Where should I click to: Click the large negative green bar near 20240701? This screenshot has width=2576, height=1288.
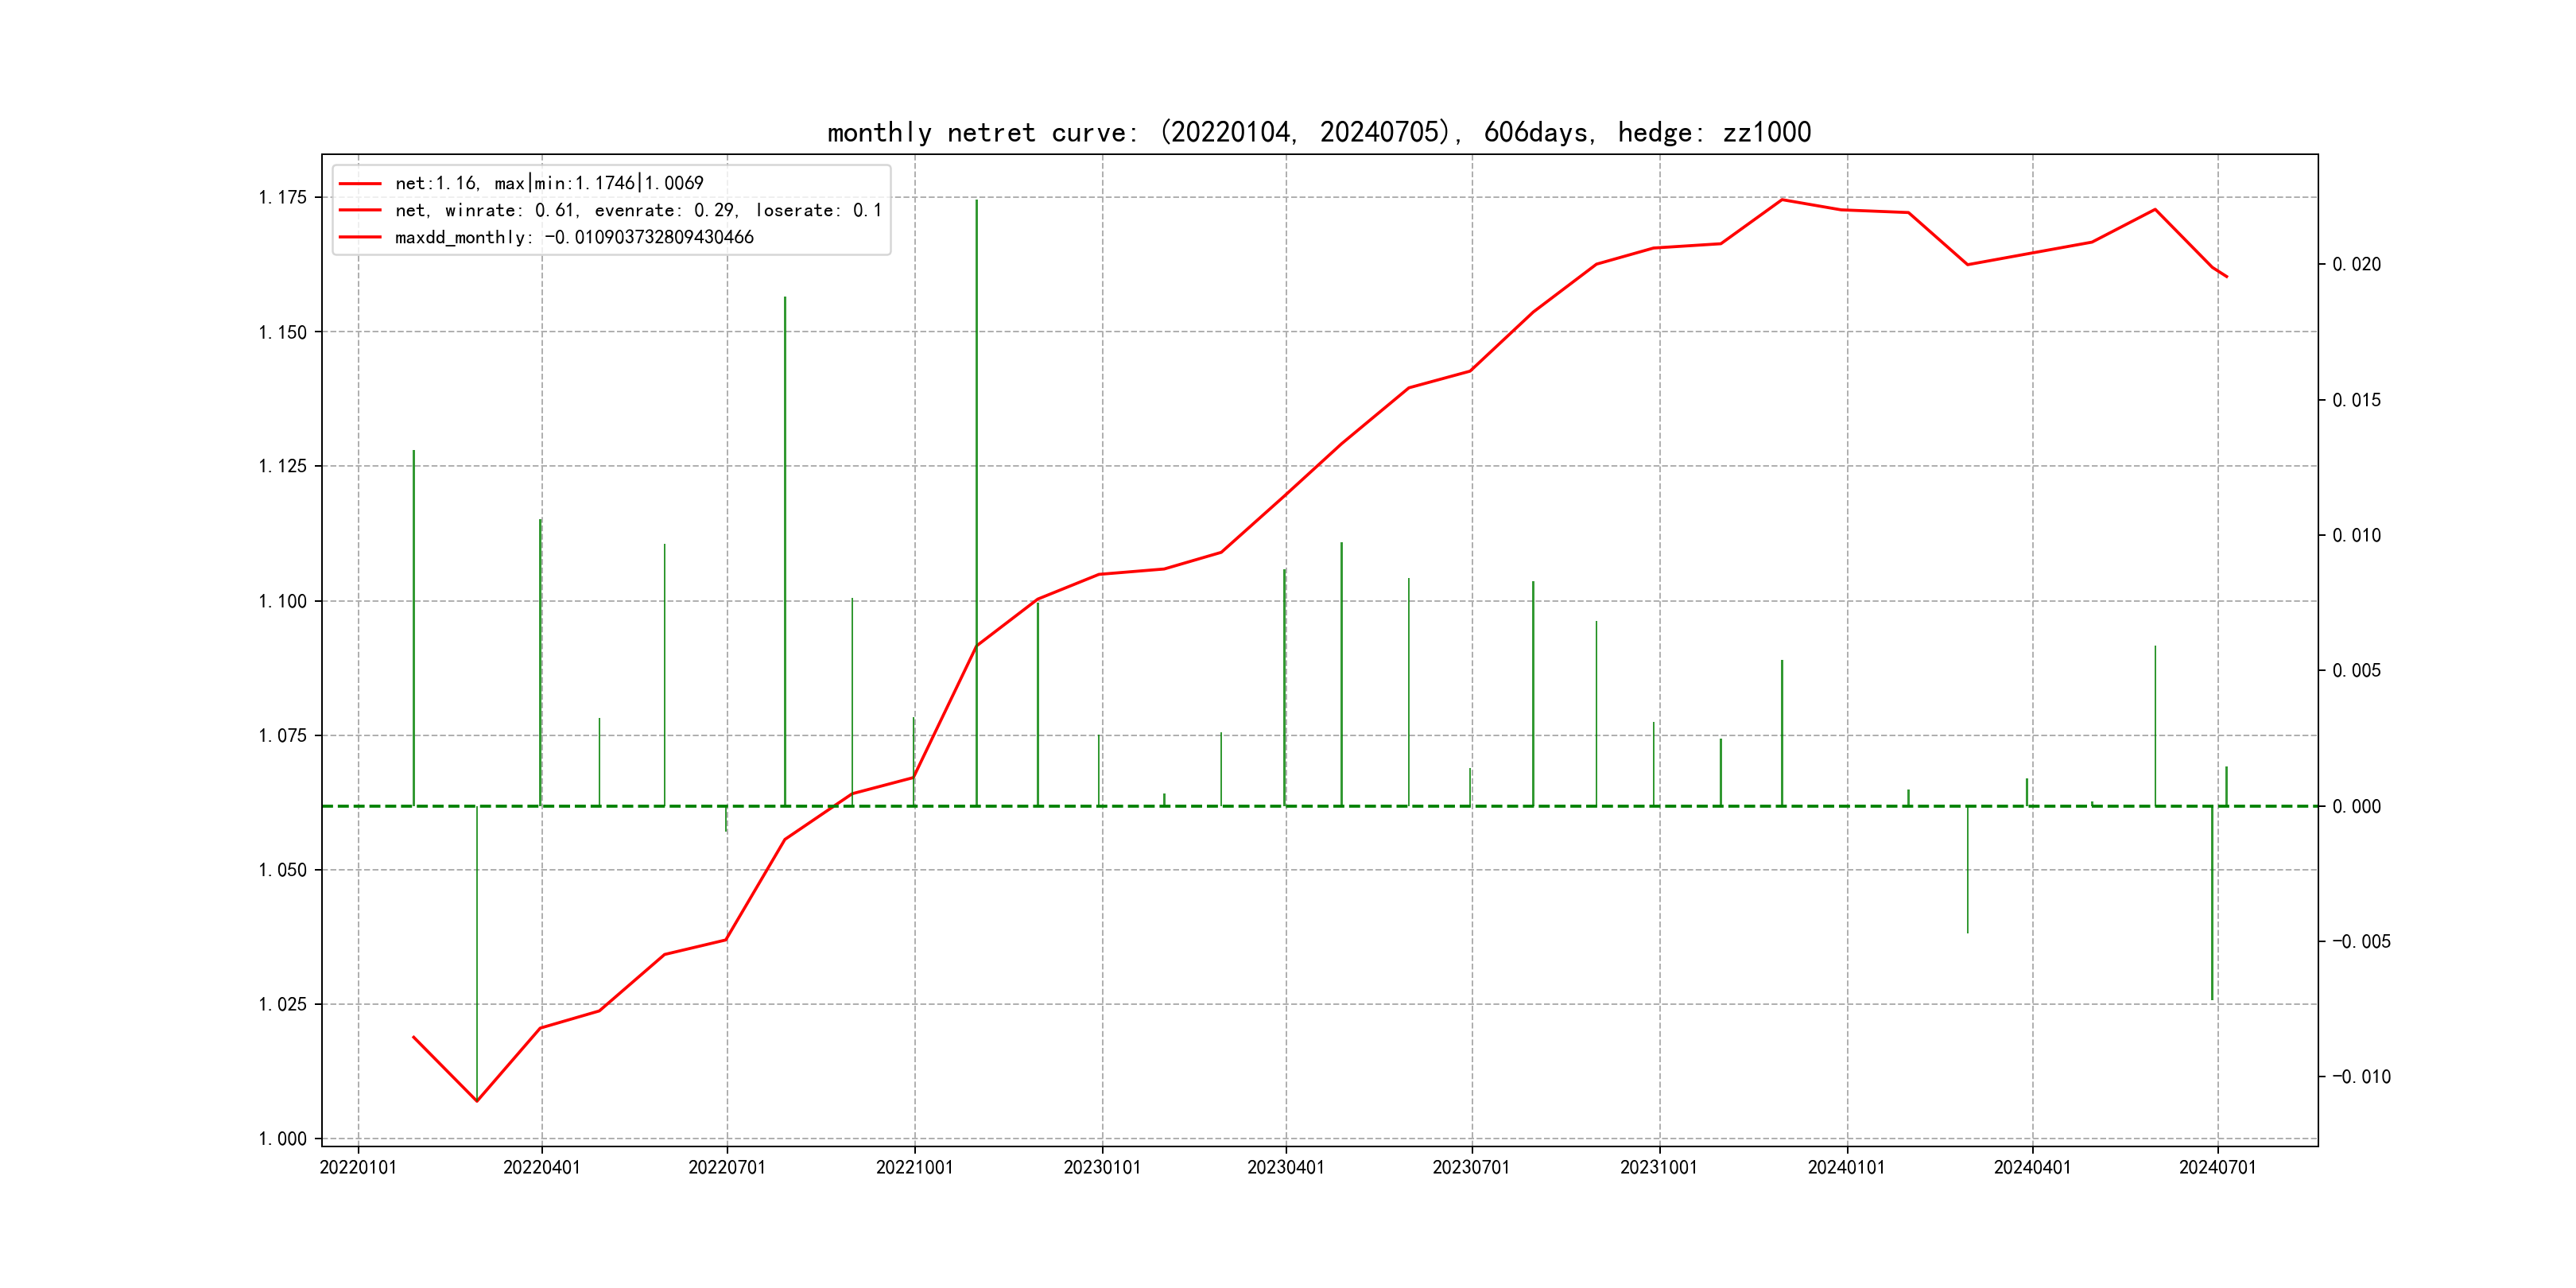tap(2212, 900)
